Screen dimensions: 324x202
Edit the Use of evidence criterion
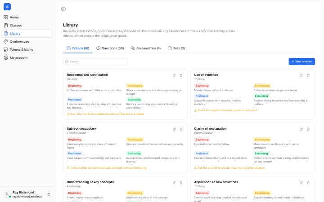[x=301, y=75]
